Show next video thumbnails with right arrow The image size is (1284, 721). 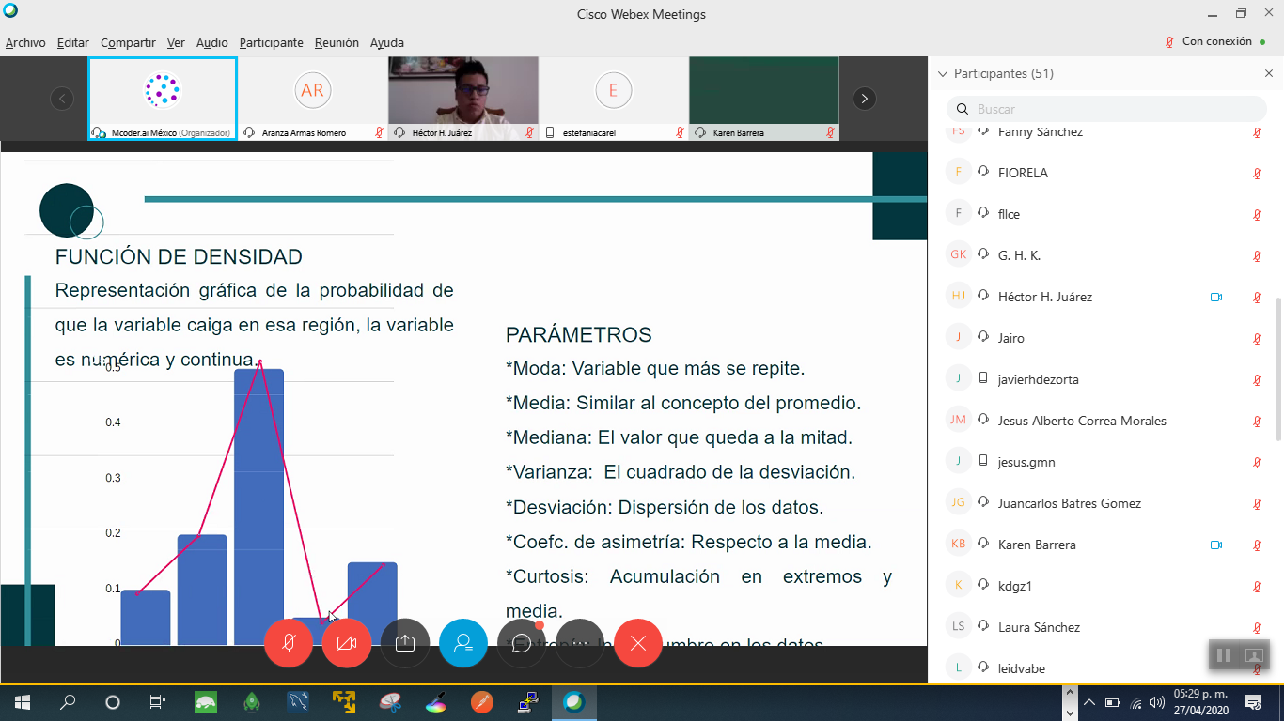[864, 99]
